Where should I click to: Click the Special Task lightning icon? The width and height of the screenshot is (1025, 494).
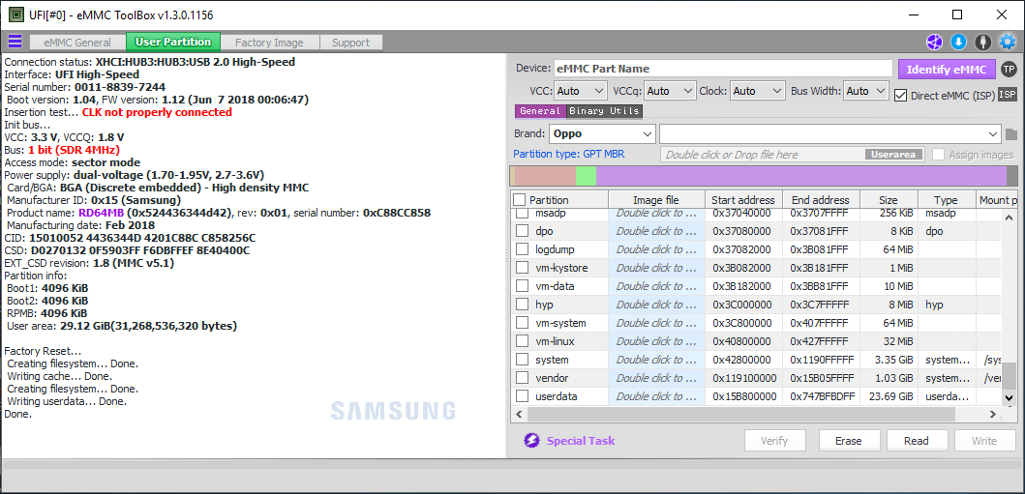531,441
